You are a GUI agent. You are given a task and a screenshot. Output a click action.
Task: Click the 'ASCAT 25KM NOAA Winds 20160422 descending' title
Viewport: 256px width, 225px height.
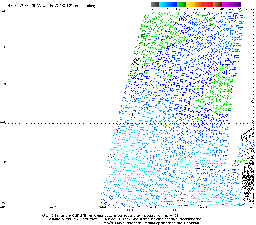[51, 6]
